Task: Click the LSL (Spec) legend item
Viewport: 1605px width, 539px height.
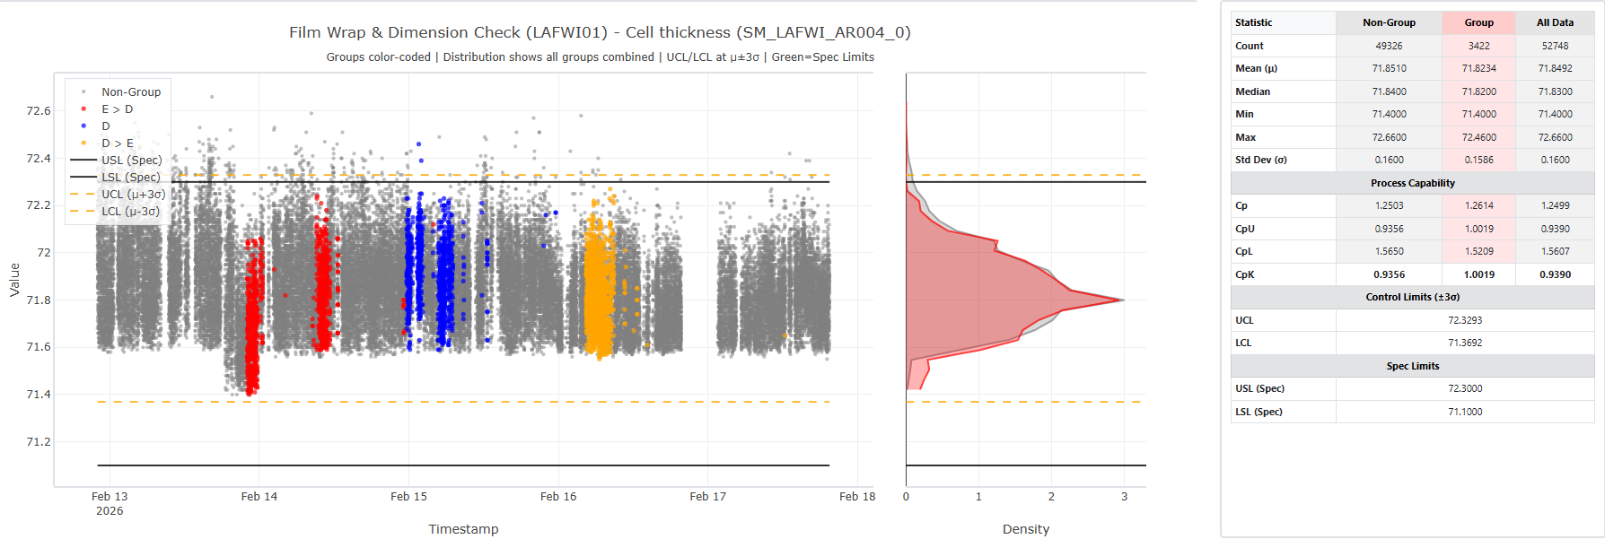Action: 130,177
